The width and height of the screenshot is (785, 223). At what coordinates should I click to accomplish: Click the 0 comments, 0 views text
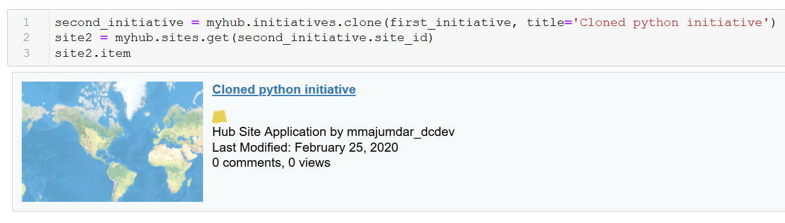pos(271,162)
